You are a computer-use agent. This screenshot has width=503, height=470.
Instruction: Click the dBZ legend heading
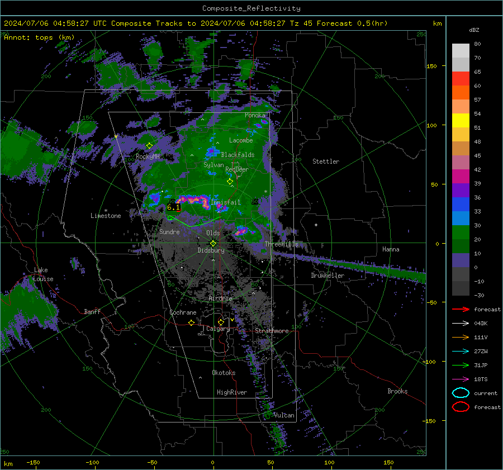[x=474, y=30]
